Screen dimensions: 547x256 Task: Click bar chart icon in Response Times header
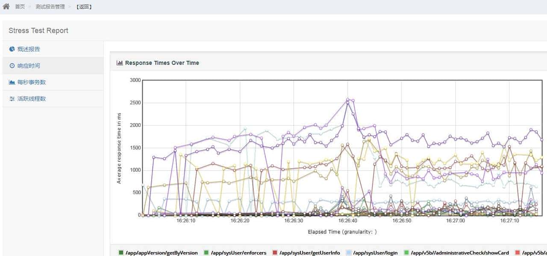120,63
